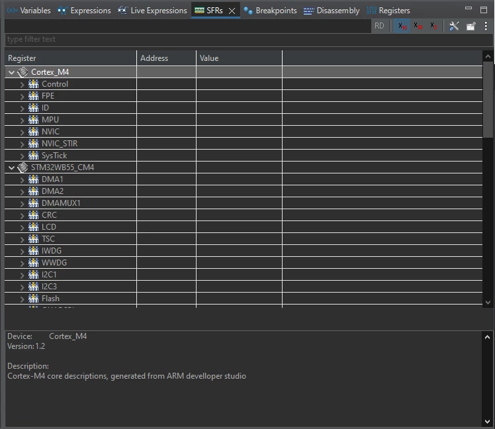Click the I2C3 peripheral icon
Screen dimensions: 495x429
pos(34,287)
